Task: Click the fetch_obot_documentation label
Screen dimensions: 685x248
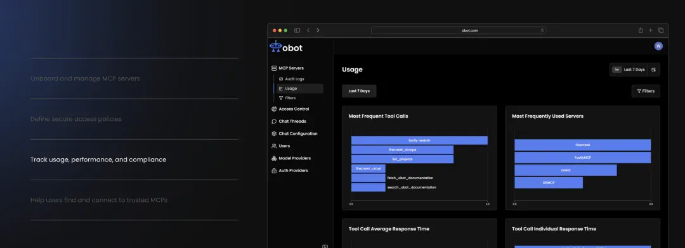Action: pyautogui.click(x=410, y=178)
